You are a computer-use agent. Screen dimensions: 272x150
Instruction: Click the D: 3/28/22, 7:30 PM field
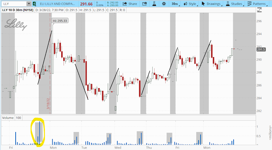[49, 10]
